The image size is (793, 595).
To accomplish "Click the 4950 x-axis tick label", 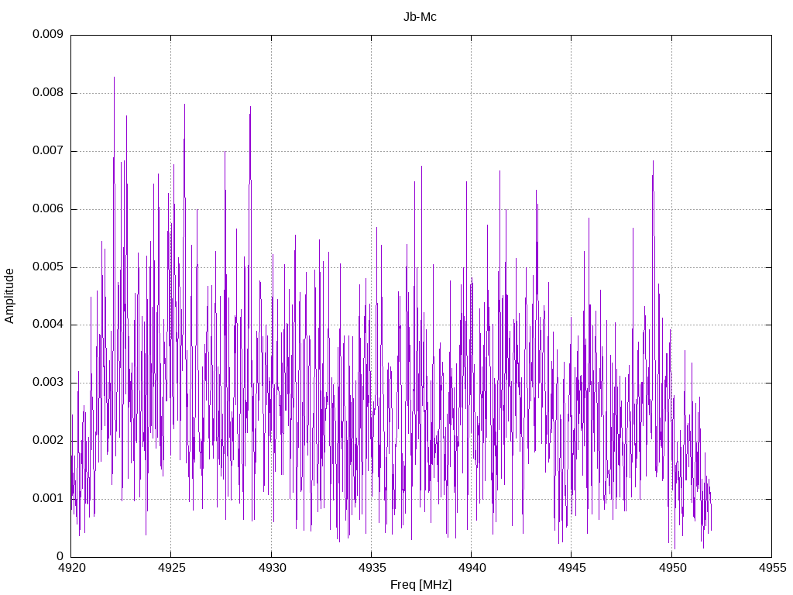I will coord(672,568).
